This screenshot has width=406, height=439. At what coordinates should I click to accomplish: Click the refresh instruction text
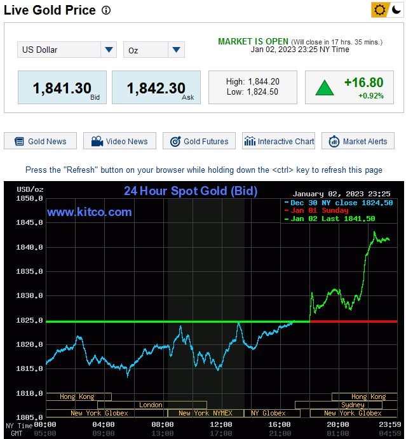pos(204,170)
